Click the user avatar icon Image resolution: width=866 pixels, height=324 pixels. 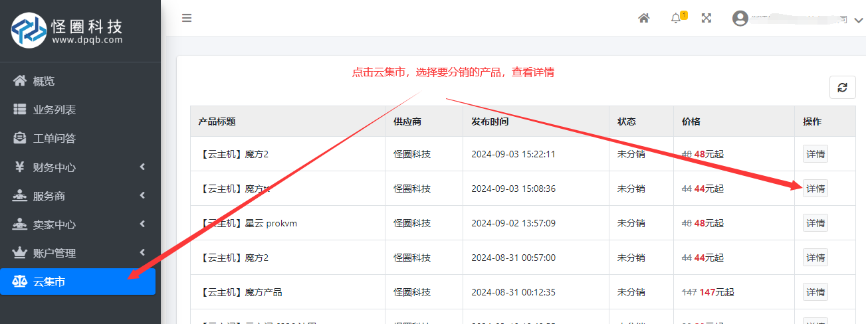click(x=740, y=18)
